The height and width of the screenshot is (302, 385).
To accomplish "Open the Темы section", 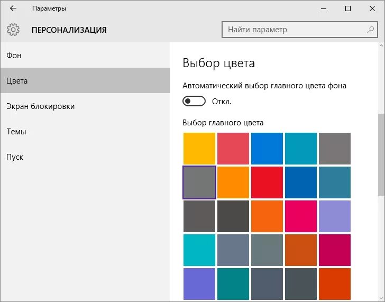I will [85, 131].
